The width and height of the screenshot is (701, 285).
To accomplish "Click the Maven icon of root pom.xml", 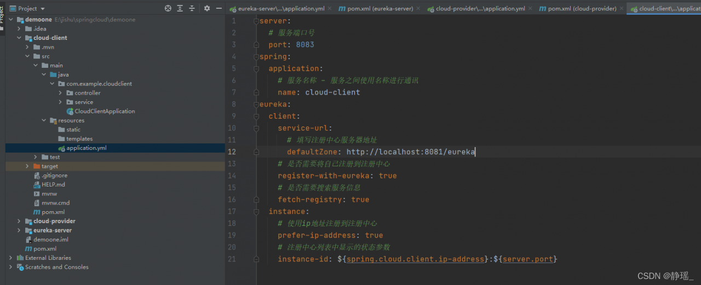I will pos(28,249).
